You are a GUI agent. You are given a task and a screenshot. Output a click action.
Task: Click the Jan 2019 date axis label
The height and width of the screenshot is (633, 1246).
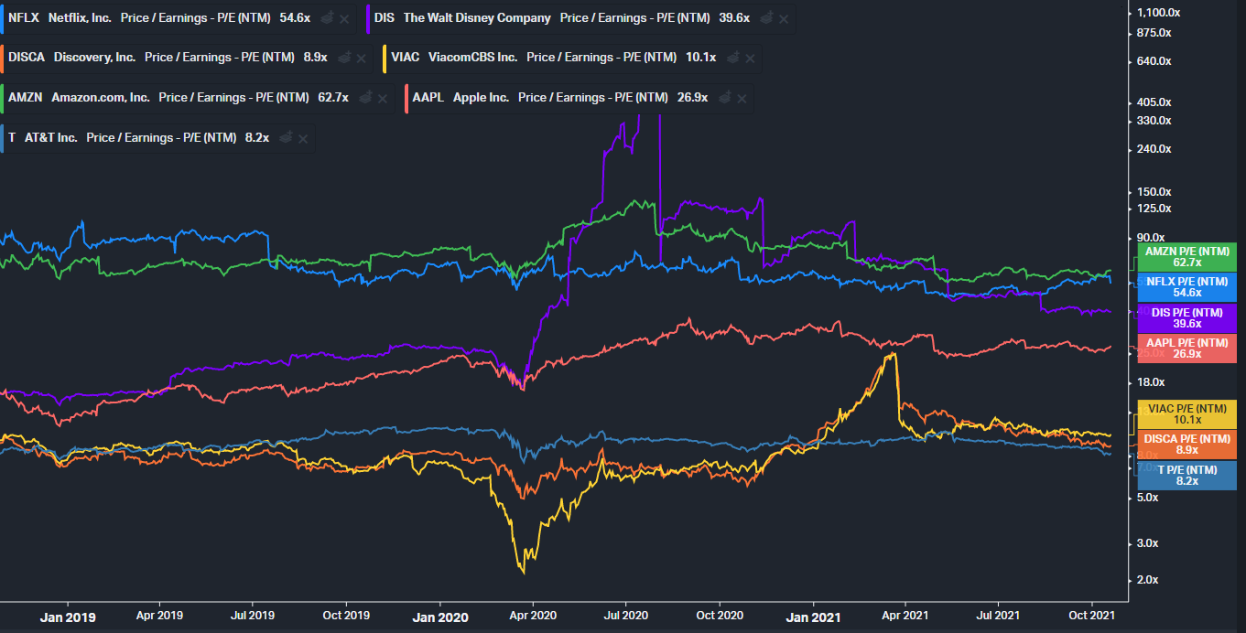[67, 617]
